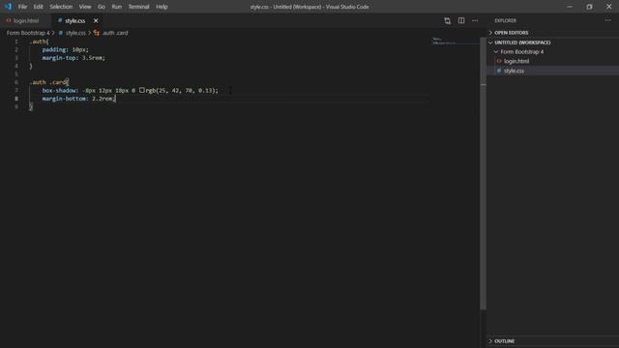Click the Split Editor Right icon
This screenshot has width=619, height=348.
(x=461, y=20)
